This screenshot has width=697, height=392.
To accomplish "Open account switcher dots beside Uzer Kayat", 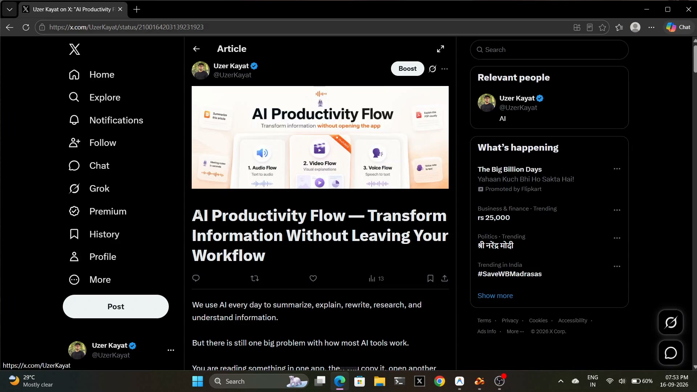I will [171, 350].
